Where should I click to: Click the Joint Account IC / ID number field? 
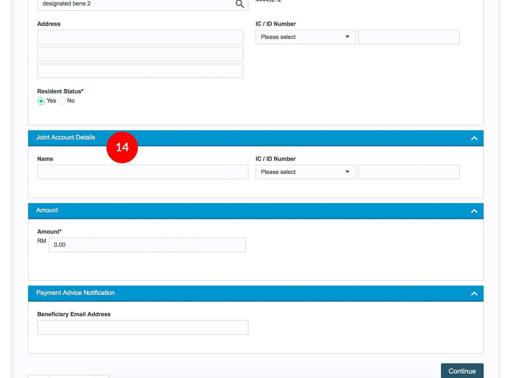pyautogui.click(x=409, y=172)
